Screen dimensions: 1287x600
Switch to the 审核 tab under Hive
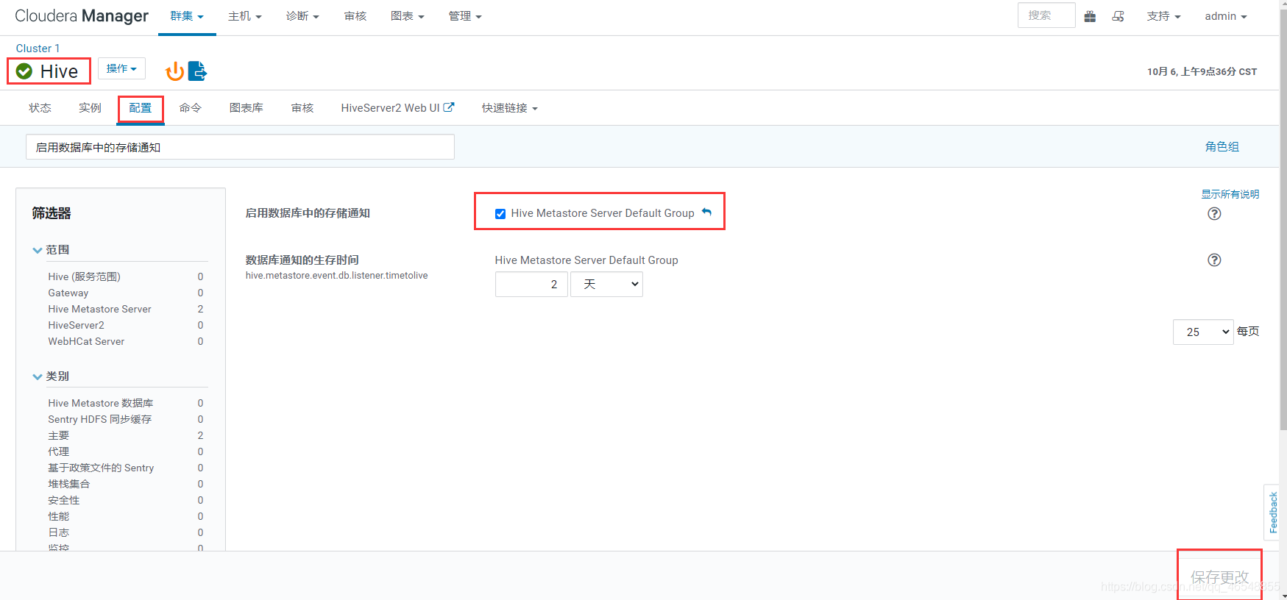point(302,108)
